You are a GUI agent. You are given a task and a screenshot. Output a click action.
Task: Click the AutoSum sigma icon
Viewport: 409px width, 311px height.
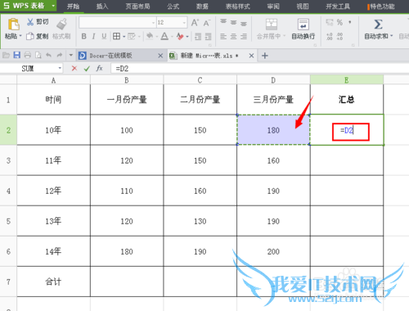tap(378, 25)
